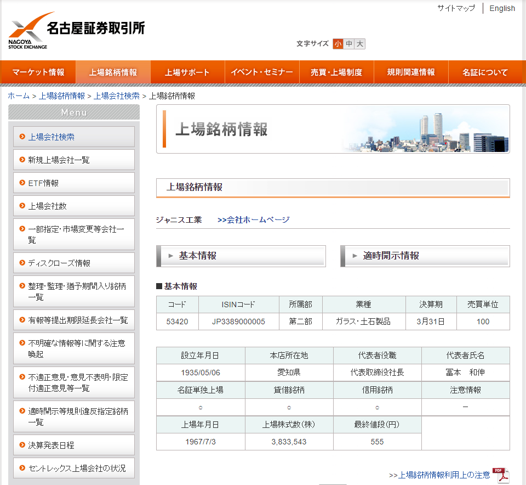Click the 上場年月日 value 1967/7/3
This screenshot has height=485, width=526.
coord(201,442)
